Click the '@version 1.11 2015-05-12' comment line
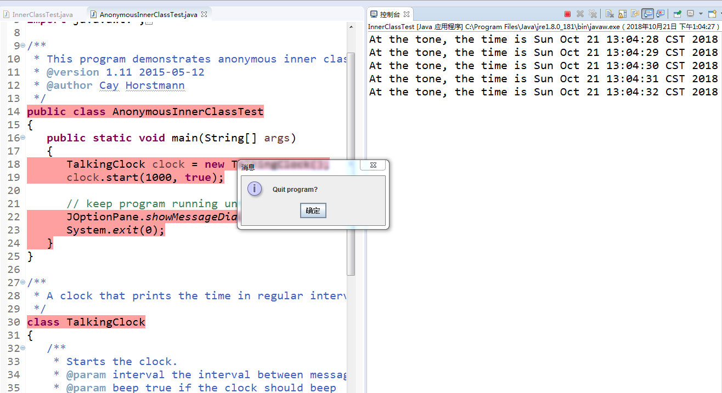Viewport: 722px width, 393px height. pos(119,72)
